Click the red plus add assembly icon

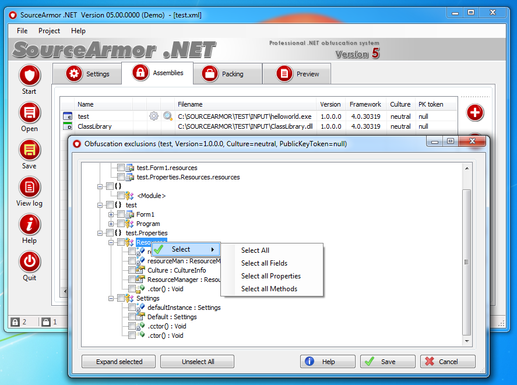pyautogui.click(x=475, y=113)
